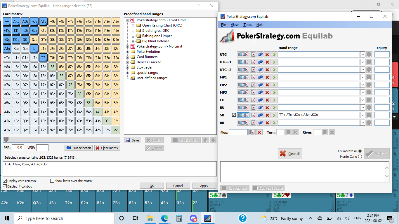This screenshot has height=224, width=399.
Task: Launch Microsoft Edge from the taskbar
Action: coord(164,218)
